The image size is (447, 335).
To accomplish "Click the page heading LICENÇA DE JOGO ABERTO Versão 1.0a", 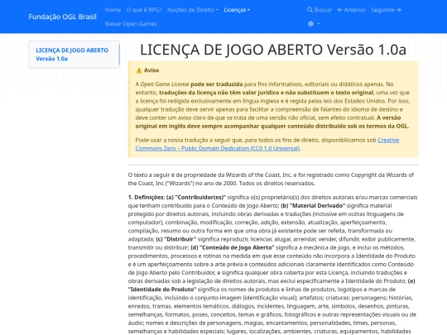I will (273, 50).
